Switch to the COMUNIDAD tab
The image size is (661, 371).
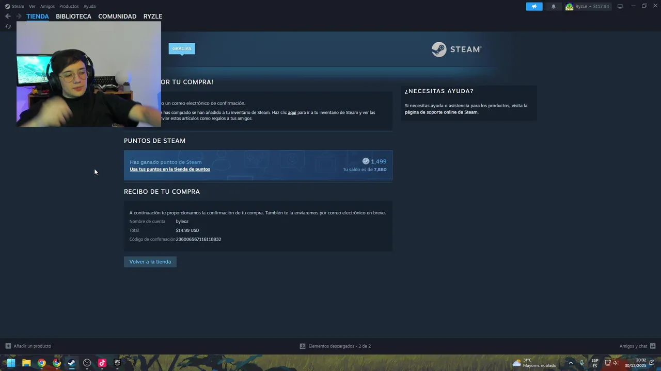tap(117, 16)
